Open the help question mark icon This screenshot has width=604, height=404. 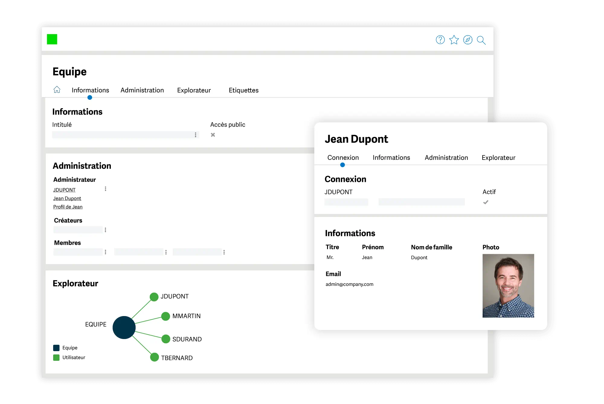440,40
